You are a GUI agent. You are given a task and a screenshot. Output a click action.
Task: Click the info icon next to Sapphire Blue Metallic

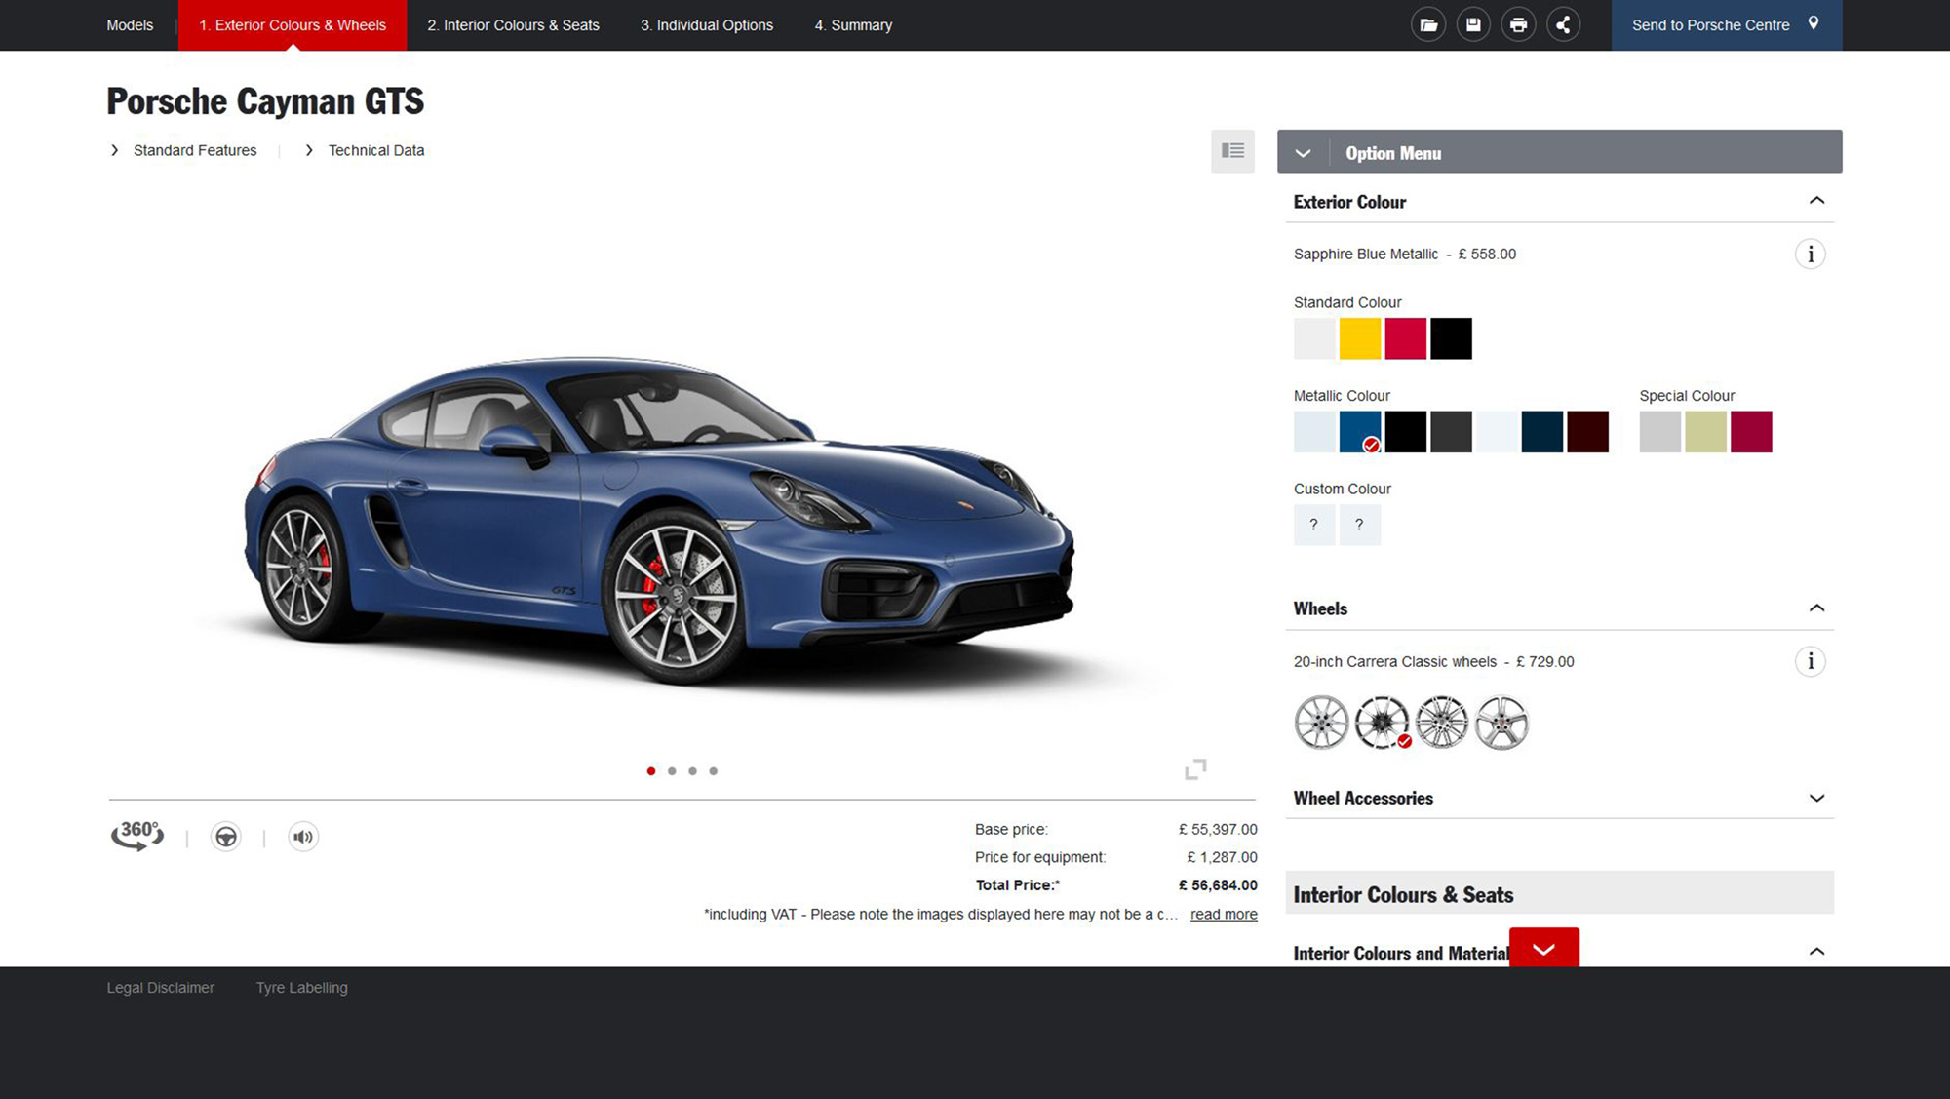[1810, 254]
